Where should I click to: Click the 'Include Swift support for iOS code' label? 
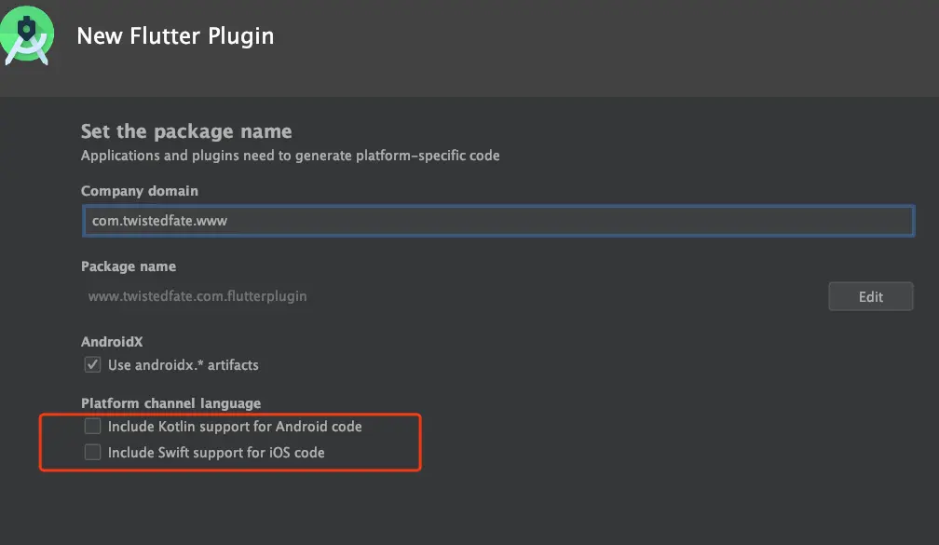(x=216, y=452)
